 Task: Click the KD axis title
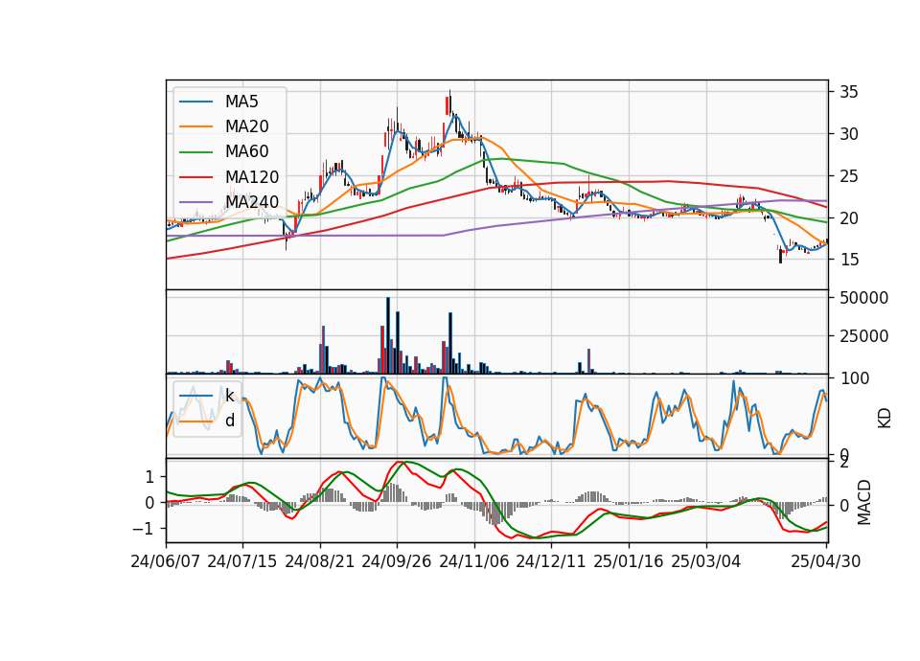point(885,418)
